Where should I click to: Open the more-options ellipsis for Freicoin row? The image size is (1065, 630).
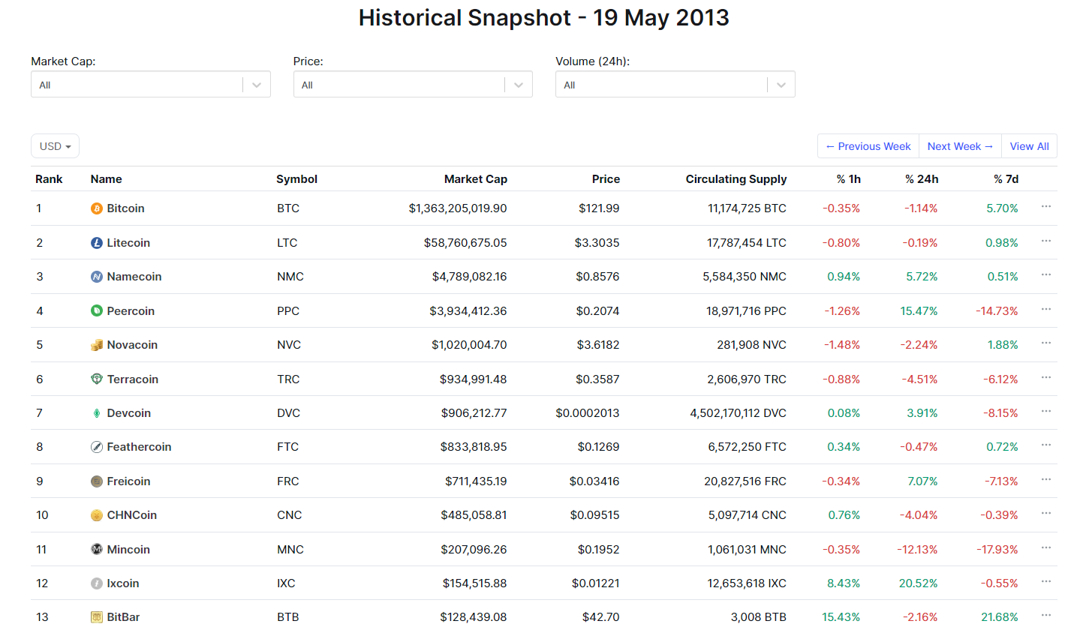click(1046, 479)
